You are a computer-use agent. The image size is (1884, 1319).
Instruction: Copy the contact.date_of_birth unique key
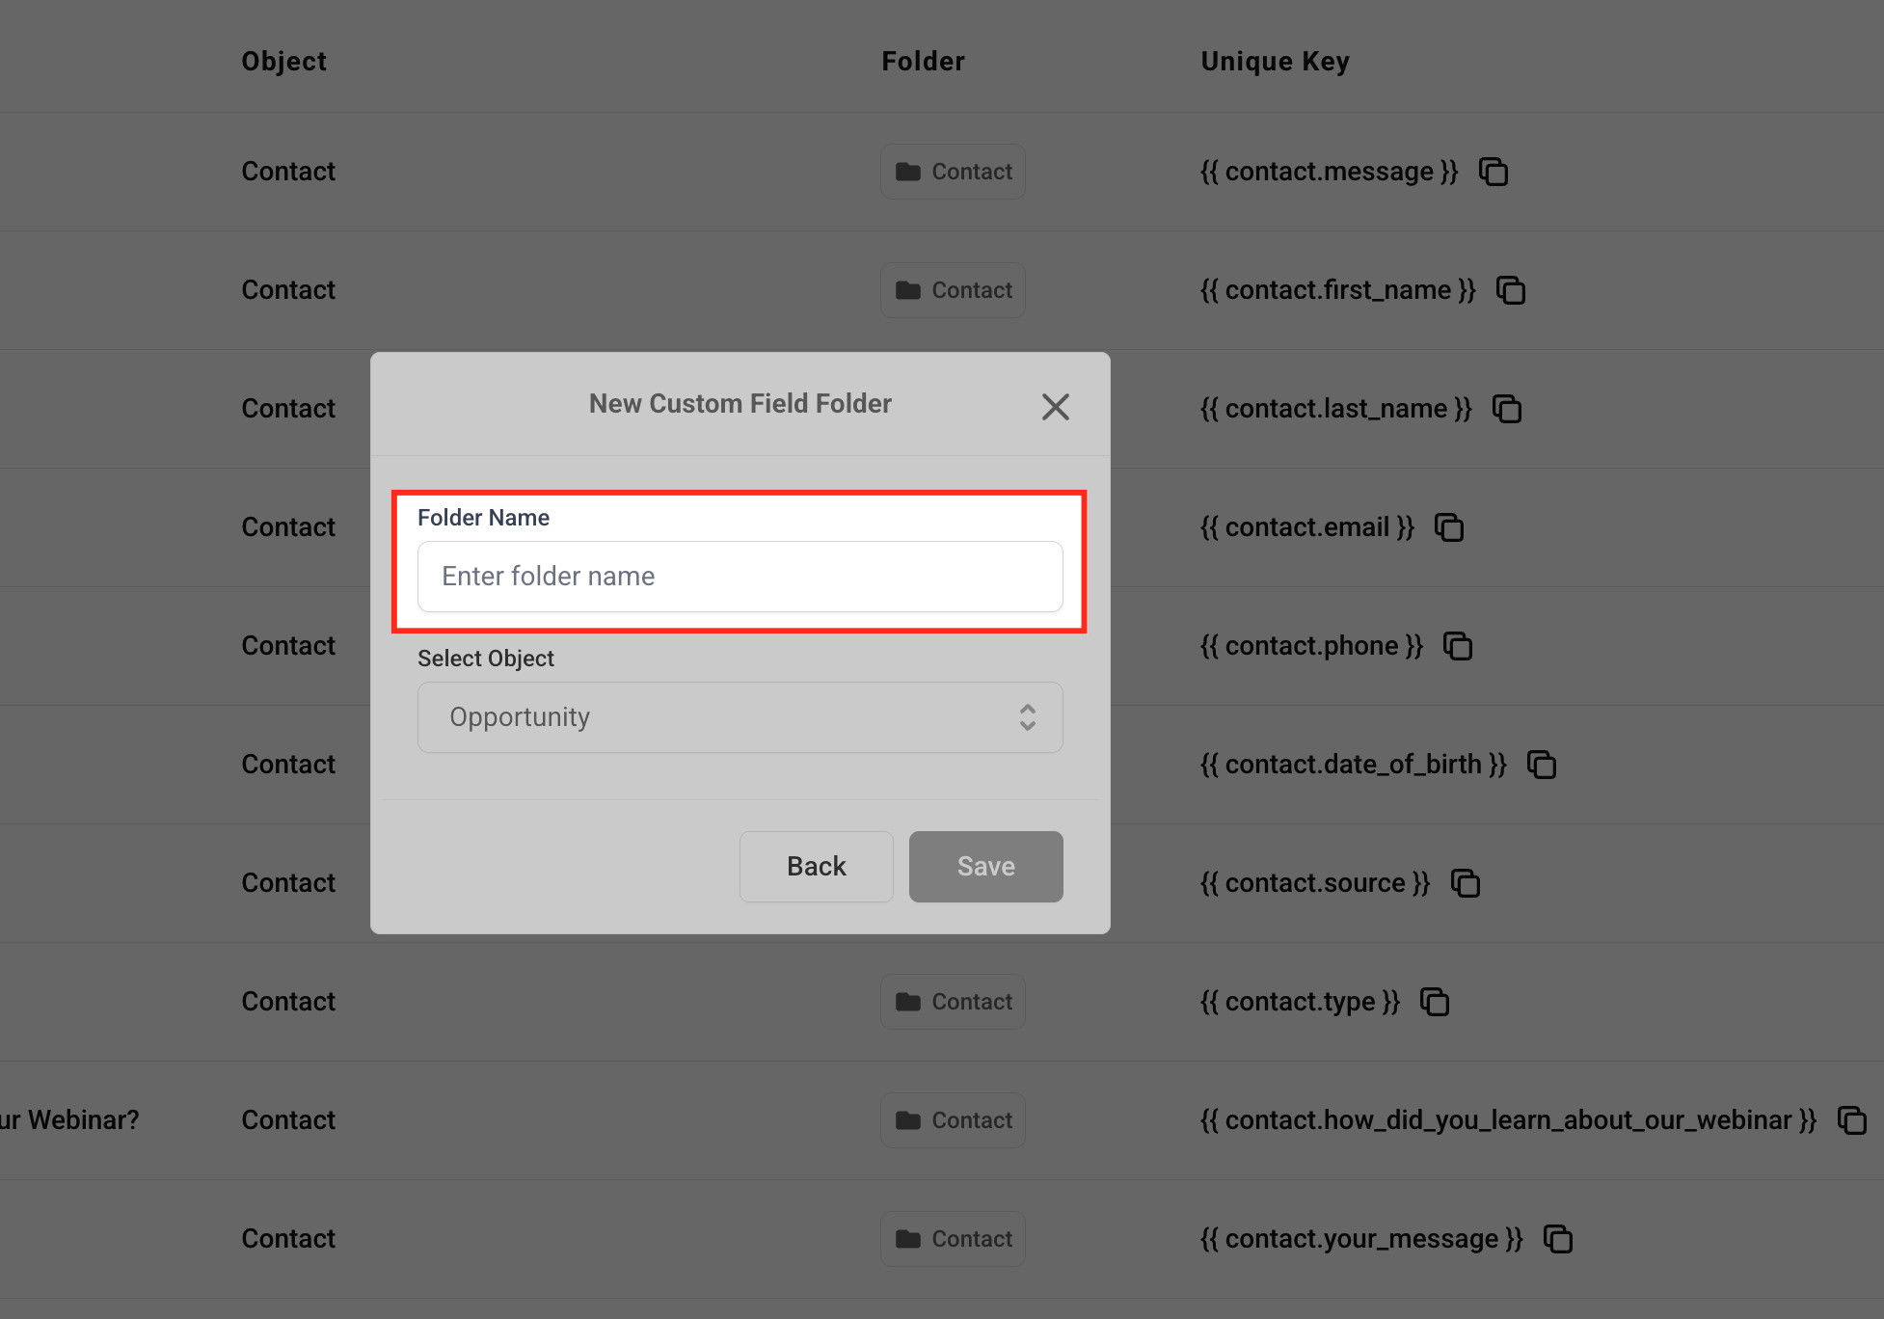point(1541,765)
